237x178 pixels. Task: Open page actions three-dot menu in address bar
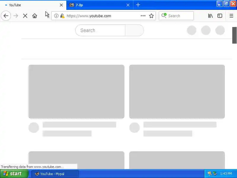pos(143,16)
